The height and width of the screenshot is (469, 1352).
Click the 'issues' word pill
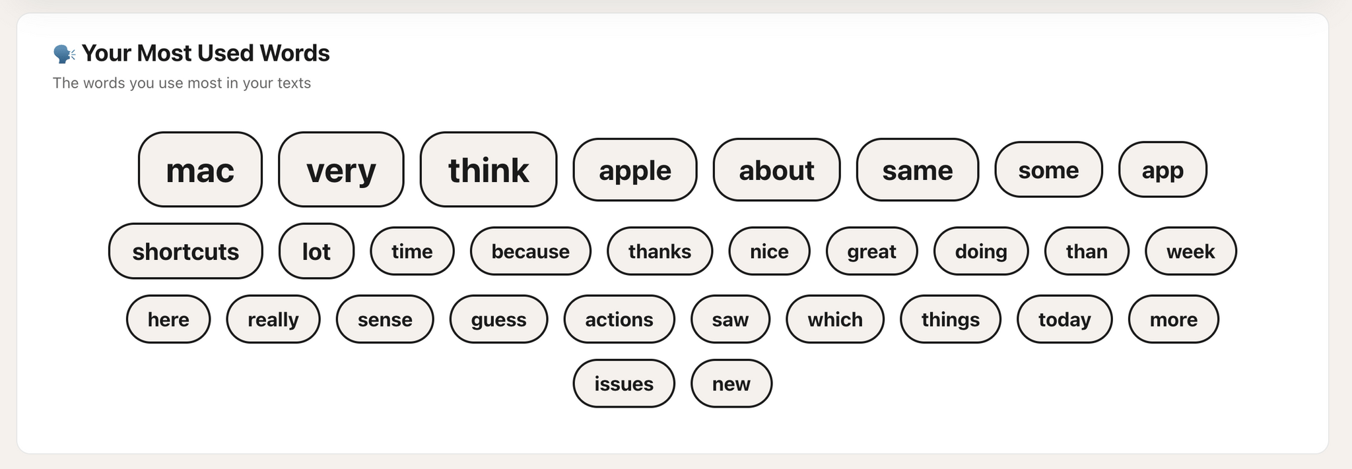623,384
